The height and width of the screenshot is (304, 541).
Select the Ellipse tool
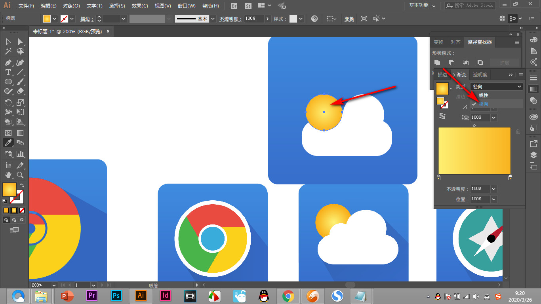[x=8, y=82]
